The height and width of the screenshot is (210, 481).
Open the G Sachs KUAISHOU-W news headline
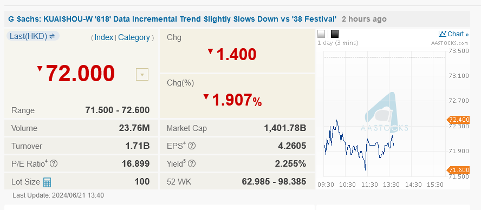172,19
